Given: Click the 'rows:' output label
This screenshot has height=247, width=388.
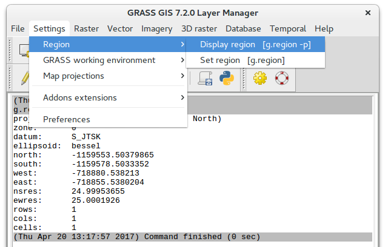Looking at the screenshot, I should pyautogui.click(x=25, y=209).
